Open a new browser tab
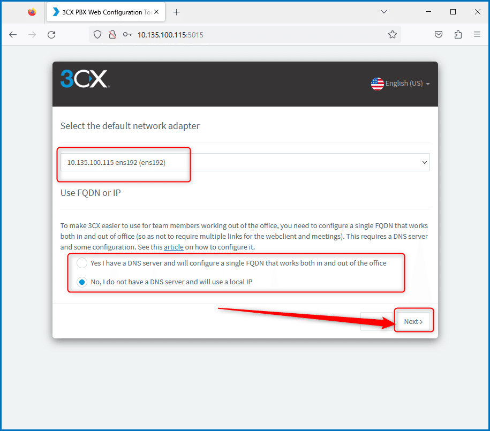490x431 pixels. 177,12
